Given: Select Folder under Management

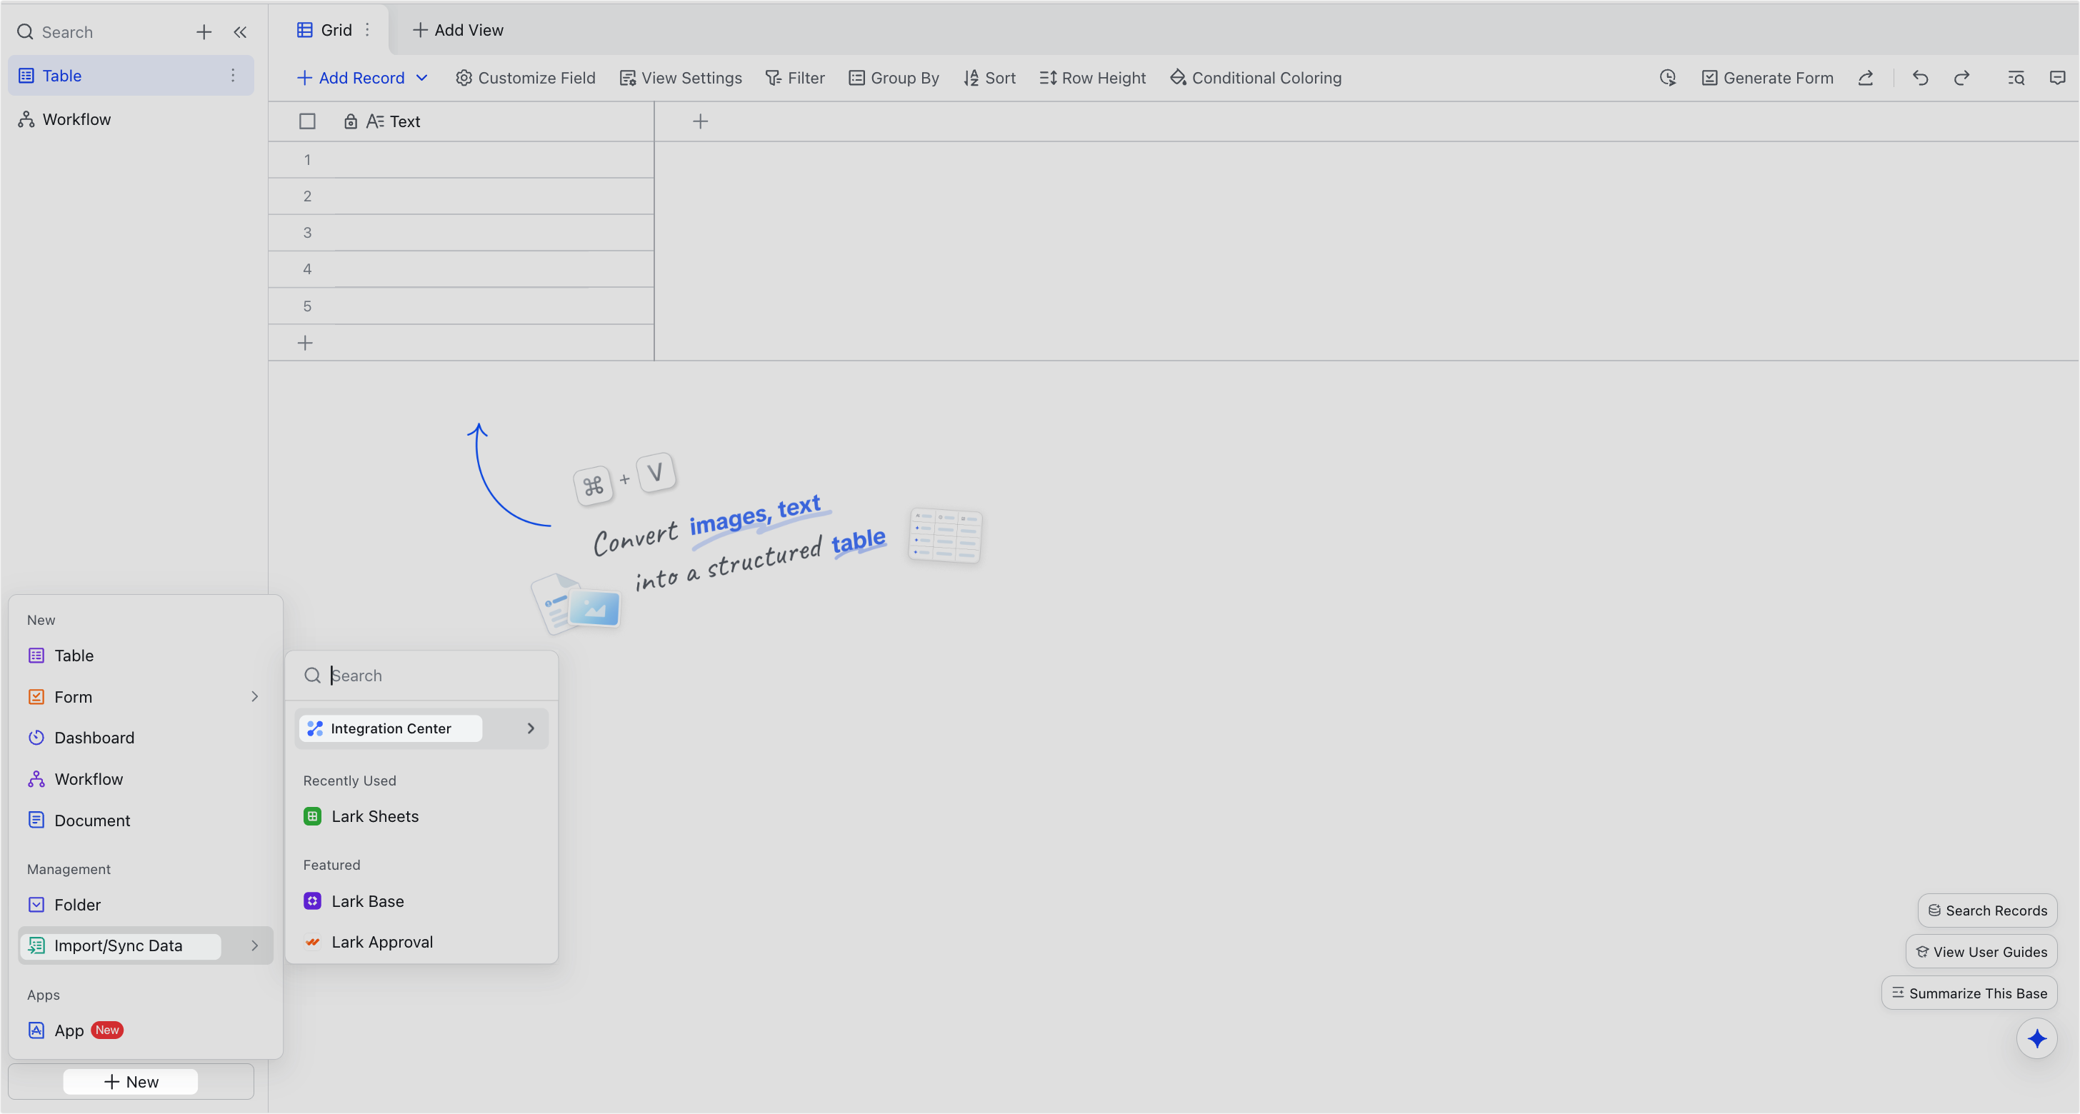Looking at the screenshot, I should click(x=145, y=905).
